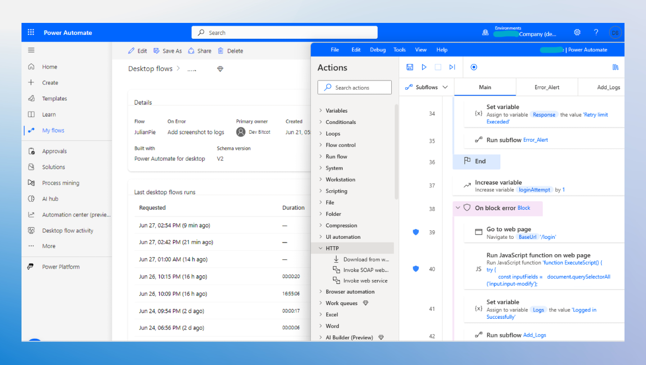Click the Save flow disk icon

coord(409,67)
